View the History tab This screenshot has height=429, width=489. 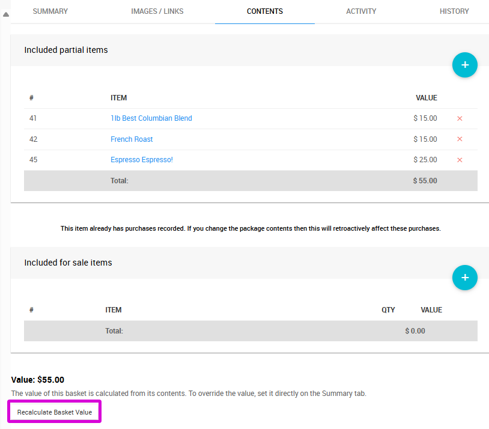[x=454, y=11]
